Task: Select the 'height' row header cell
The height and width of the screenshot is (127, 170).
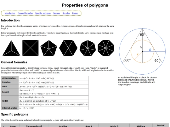Action: coord(10,92)
